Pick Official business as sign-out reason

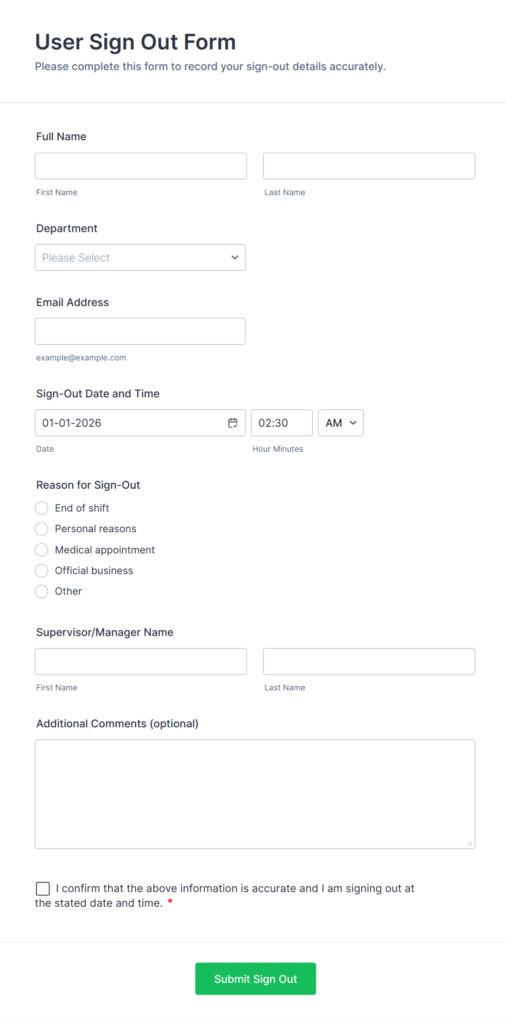coord(41,570)
